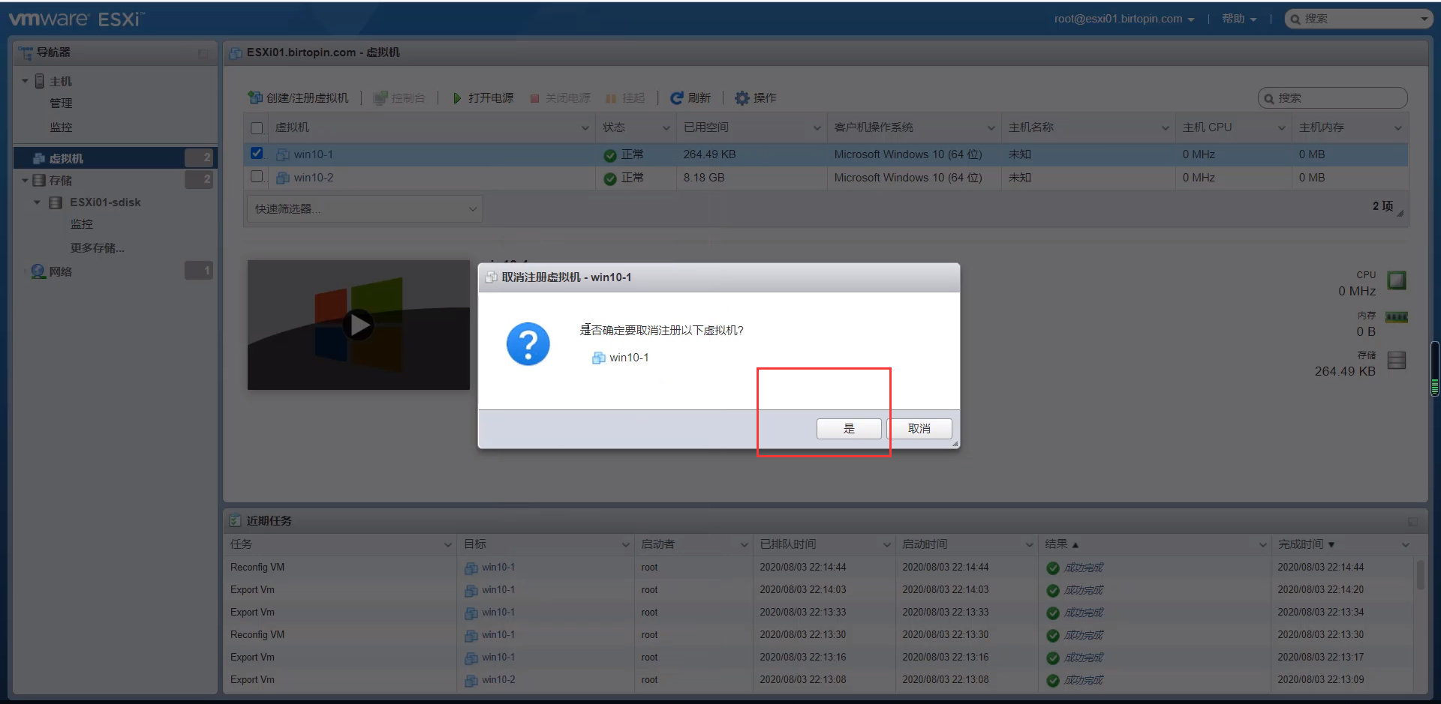Open the win10-2 VM link in table

click(314, 178)
